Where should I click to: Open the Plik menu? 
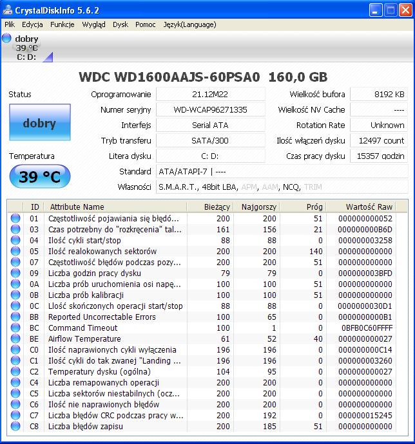(10, 24)
